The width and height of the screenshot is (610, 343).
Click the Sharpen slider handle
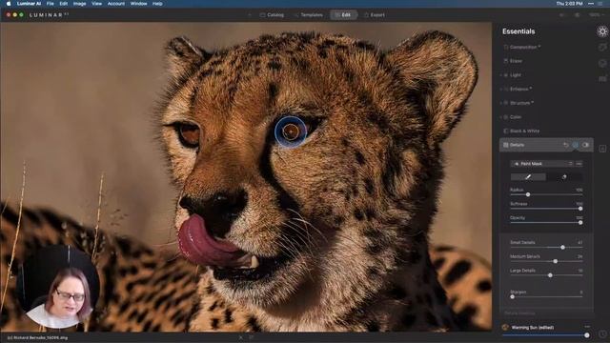click(x=513, y=296)
